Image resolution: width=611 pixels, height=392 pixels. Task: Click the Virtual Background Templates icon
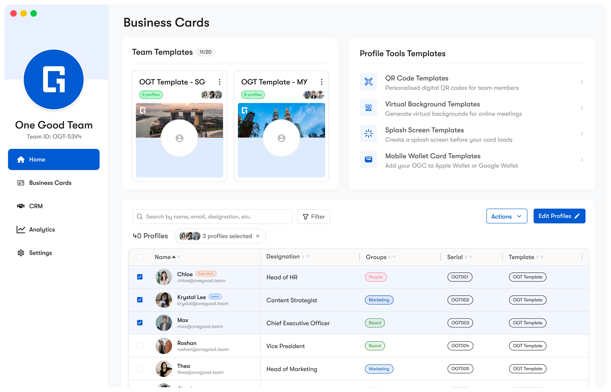click(368, 108)
